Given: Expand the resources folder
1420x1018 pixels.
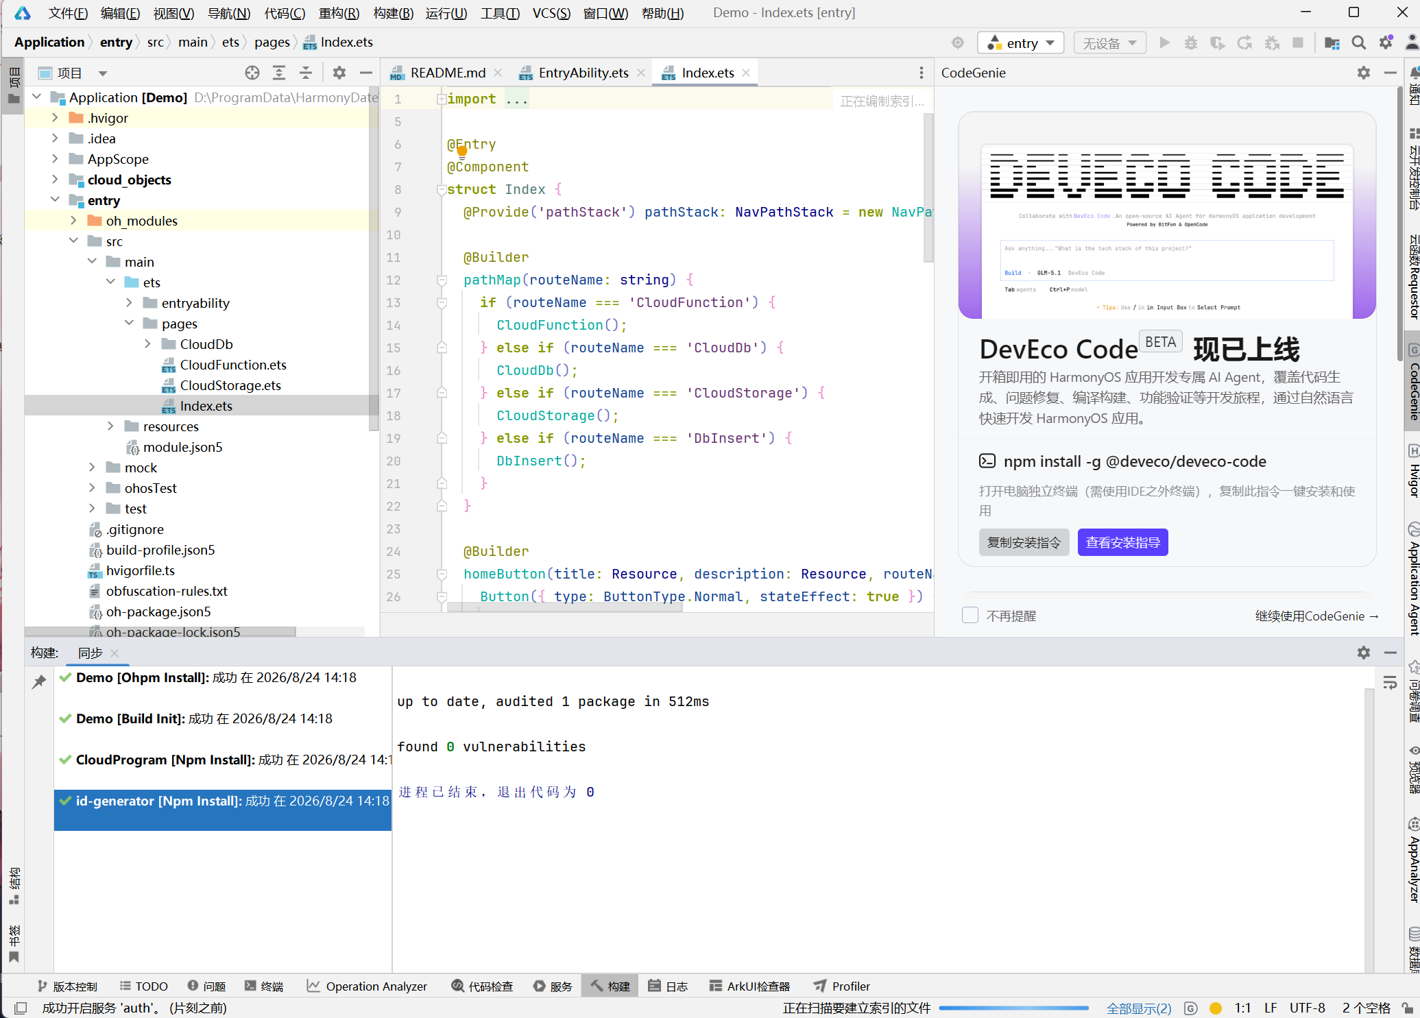Looking at the screenshot, I should pos(110,426).
